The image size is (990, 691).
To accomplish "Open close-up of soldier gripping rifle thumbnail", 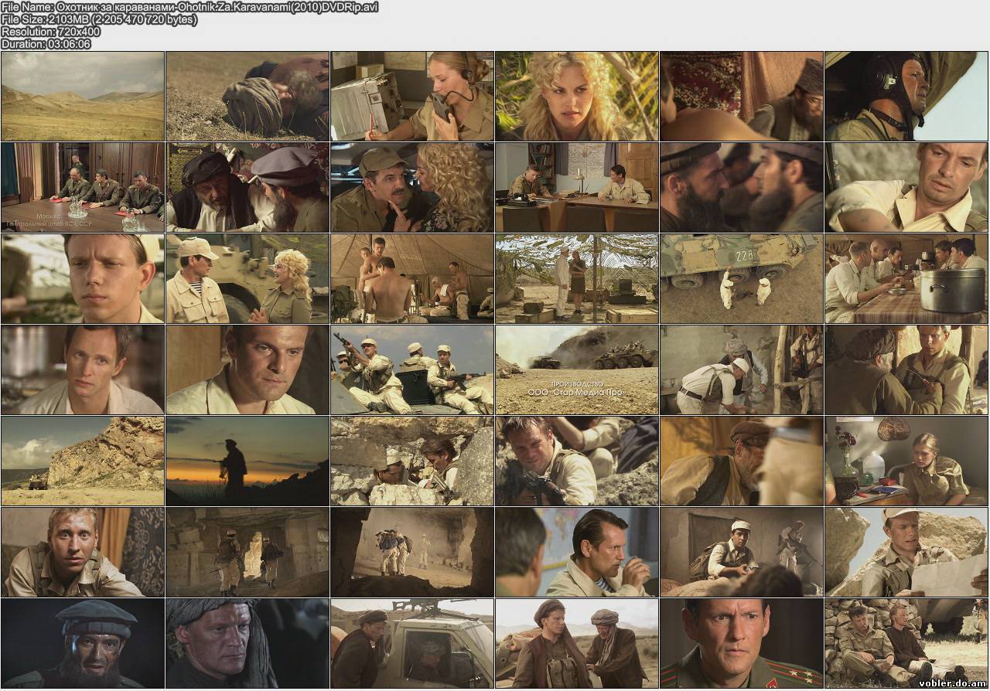I will tap(577, 461).
